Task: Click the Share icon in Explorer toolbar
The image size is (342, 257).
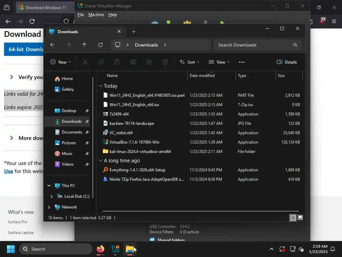Action: 149,62
